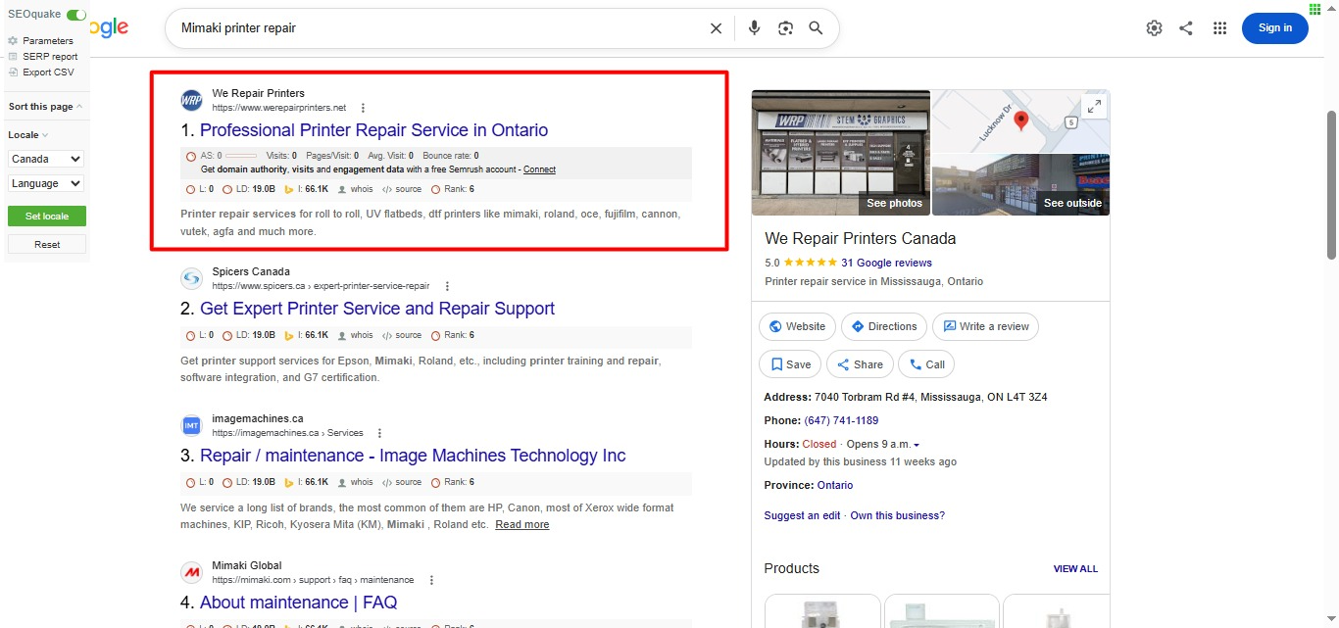Click the Mimaki Global red M favicon
Viewport: 1339px width, 628px height.
[191, 572]
